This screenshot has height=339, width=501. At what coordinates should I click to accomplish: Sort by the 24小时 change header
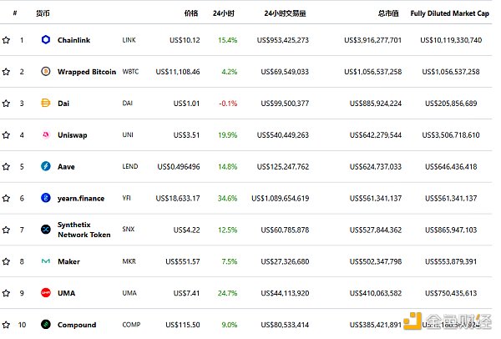click(x=224, y=14)
